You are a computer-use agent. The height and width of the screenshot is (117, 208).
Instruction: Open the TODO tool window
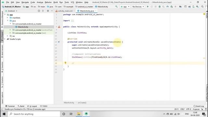click(x=44, y=106)
